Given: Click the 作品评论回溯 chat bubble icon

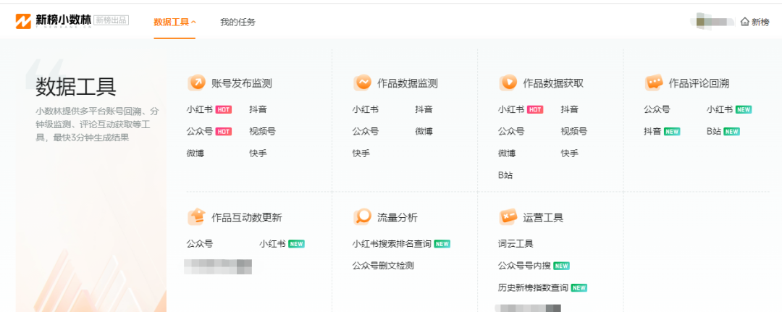Looking at the screenshot, I should click(653, 83).
